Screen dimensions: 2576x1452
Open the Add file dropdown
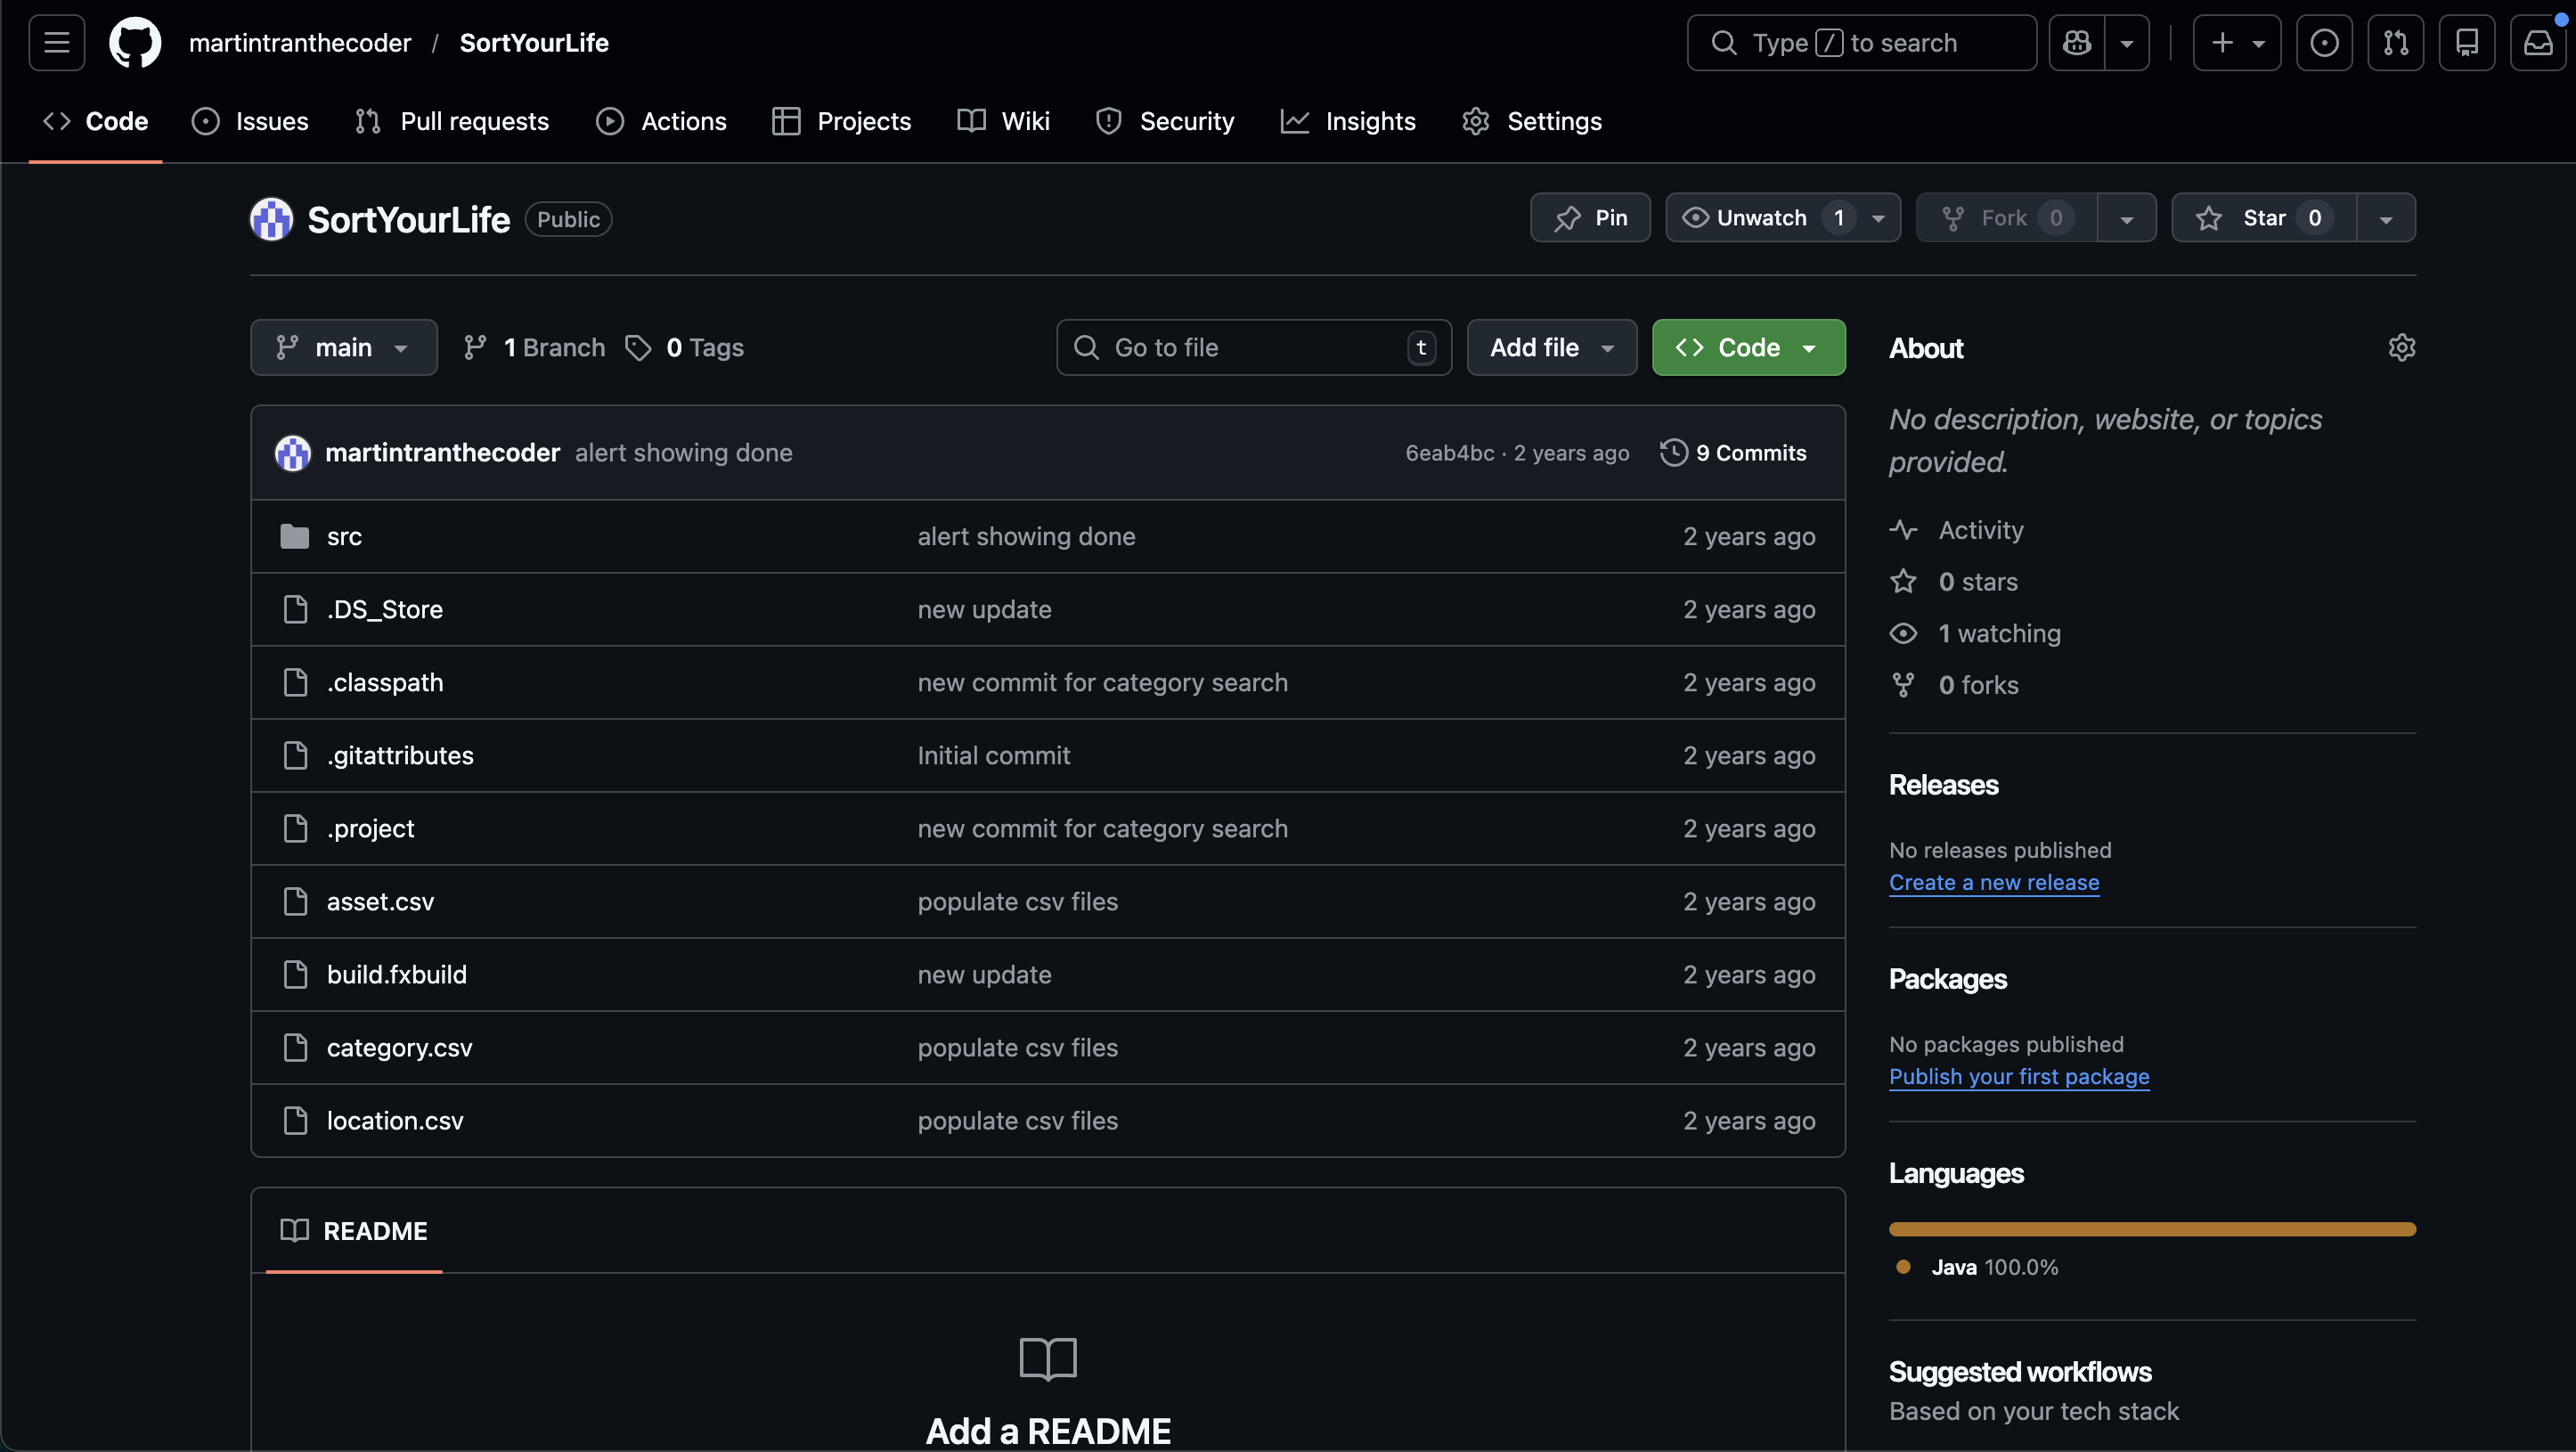[1551, 348]
